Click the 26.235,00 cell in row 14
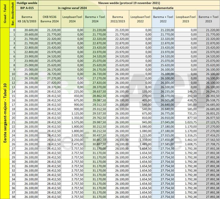Image resolution: width=220 pixels, height=199 pixels. (163, 91)
